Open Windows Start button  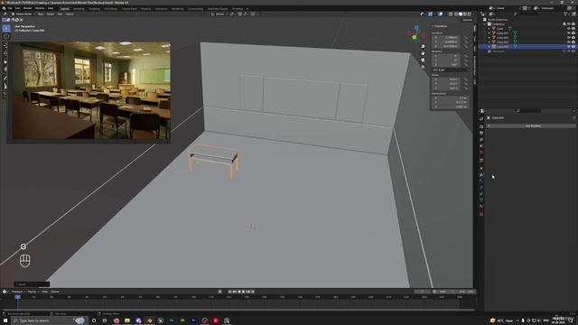click(x=5, y=320)
